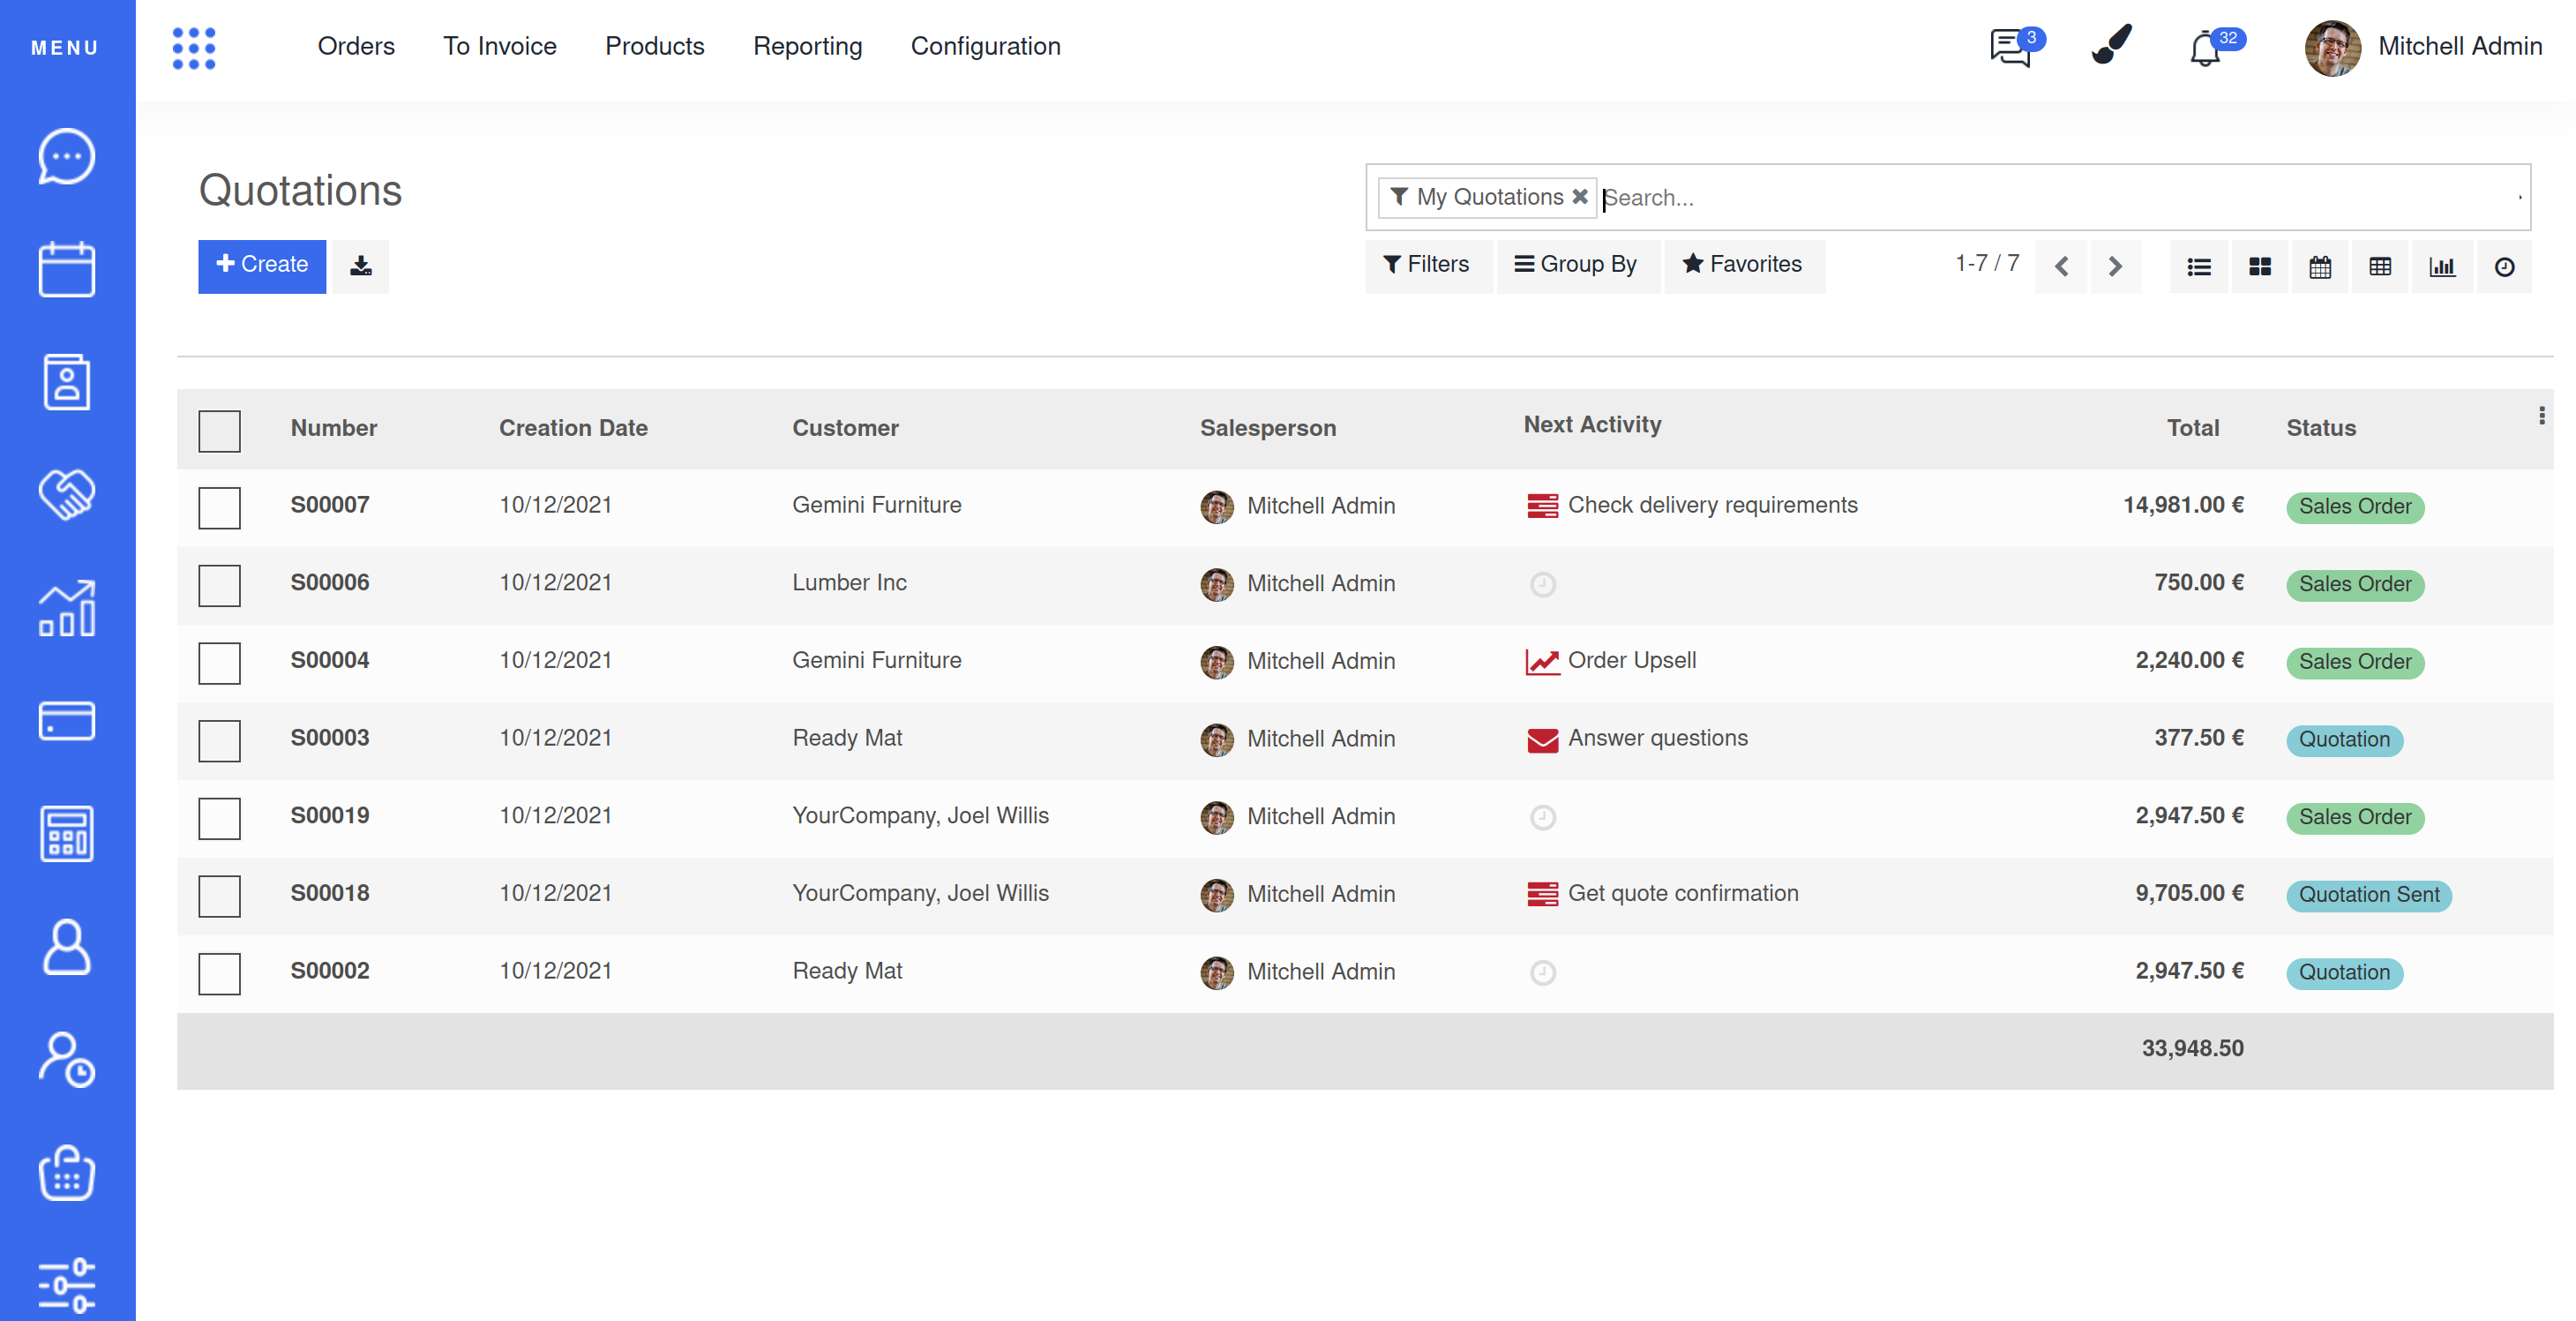Click the download import records icon
This screenshot has width=2576, height=1321.
pos(360,266)
